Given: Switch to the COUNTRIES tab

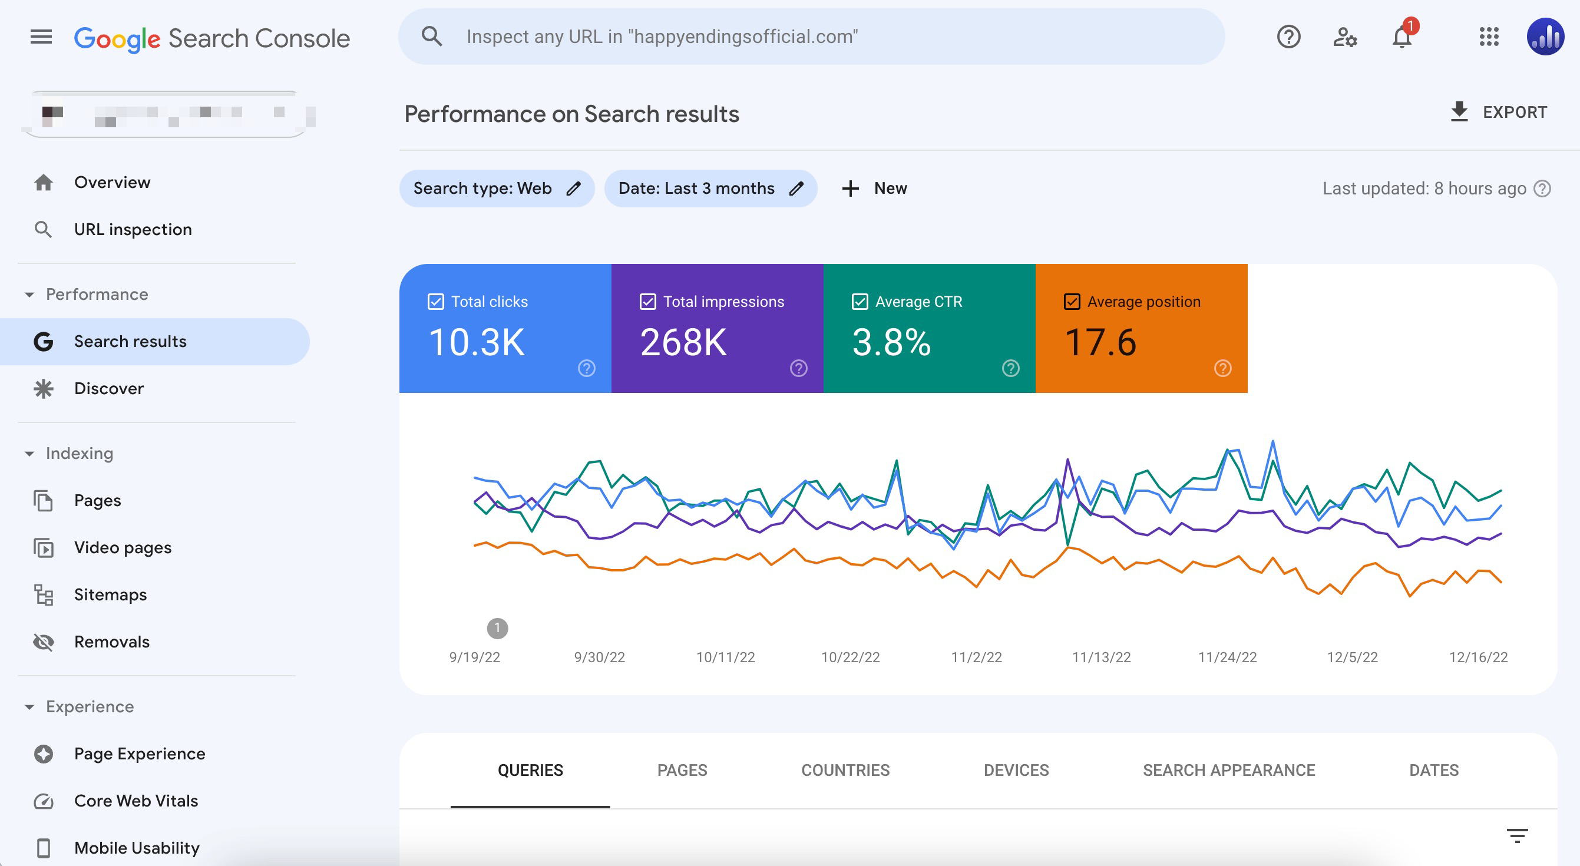Looking at the screenshot, I should 845,771.
